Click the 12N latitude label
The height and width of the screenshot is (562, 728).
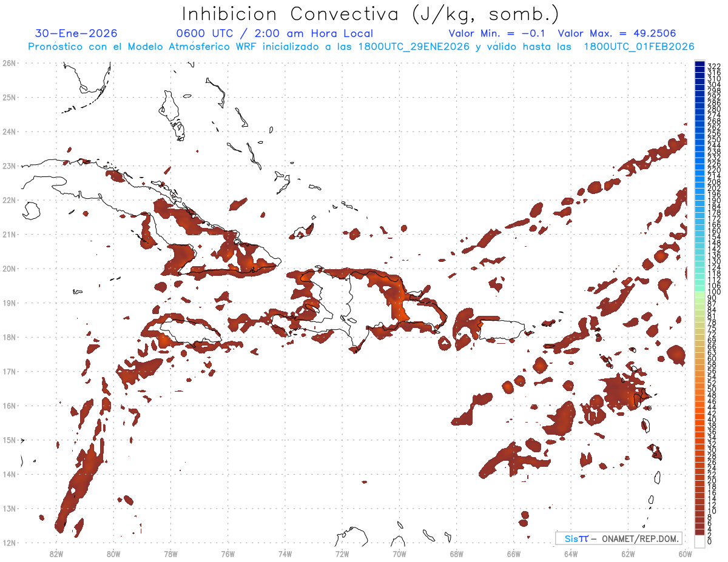8,543
